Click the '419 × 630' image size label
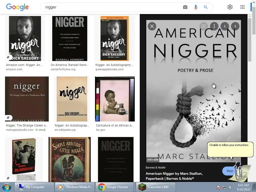 coord(153,159)
